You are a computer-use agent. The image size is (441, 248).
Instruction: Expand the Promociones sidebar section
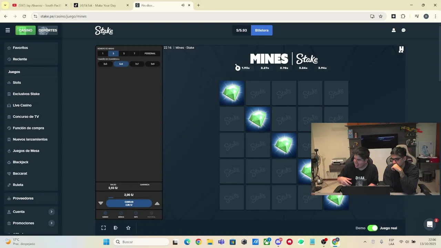pyautogui.click(x=51, y=223)
